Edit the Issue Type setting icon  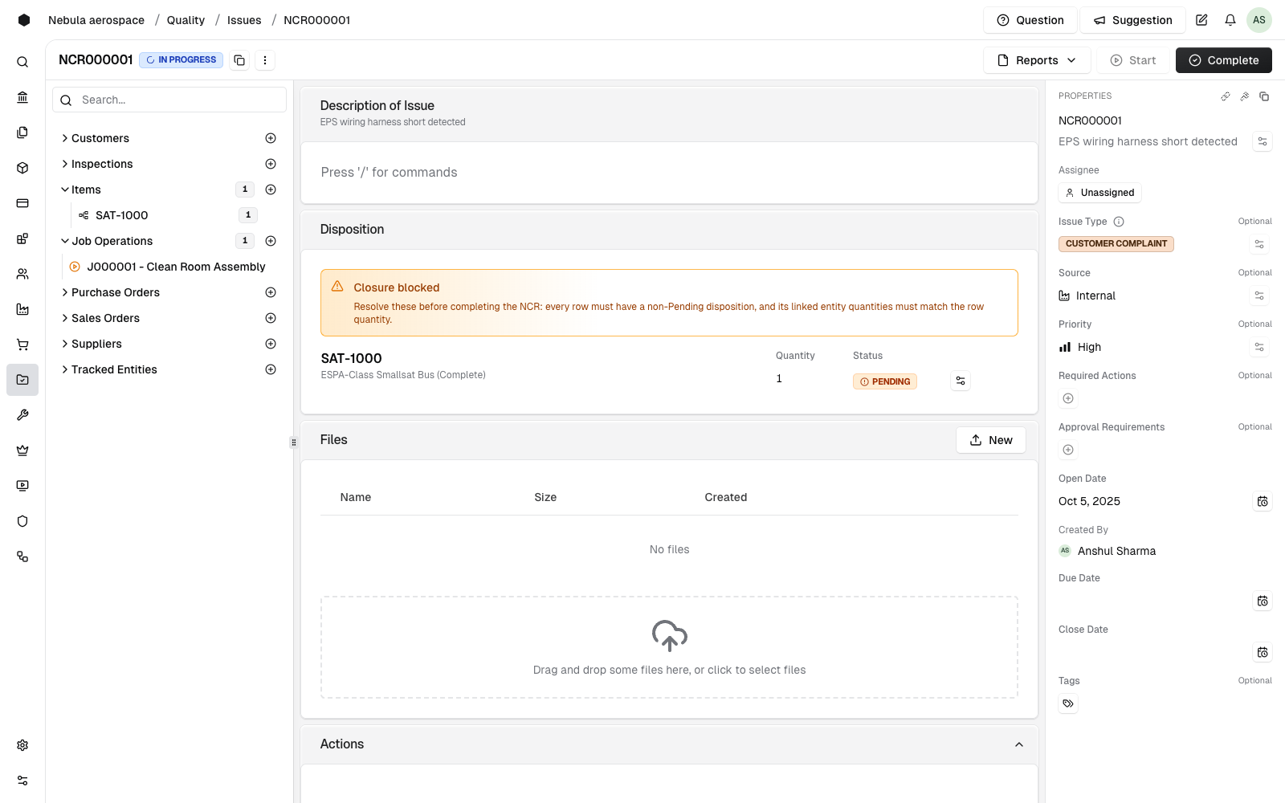click(1259, 244)
